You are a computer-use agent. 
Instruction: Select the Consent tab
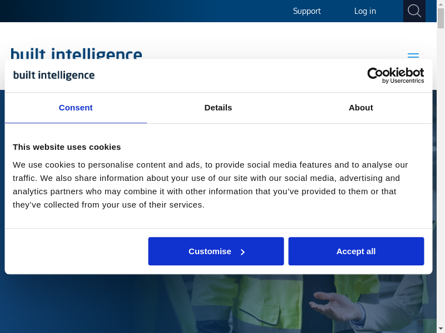76,108
